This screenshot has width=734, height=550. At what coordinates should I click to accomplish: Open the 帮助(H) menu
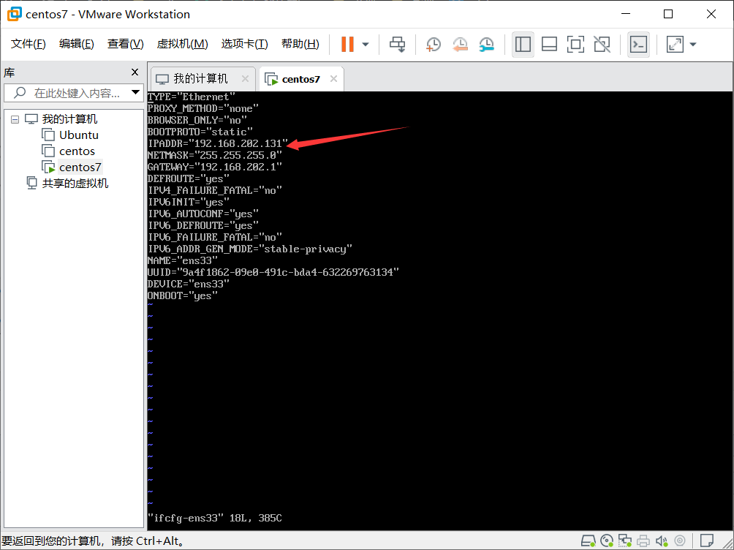tap(300, 44)
